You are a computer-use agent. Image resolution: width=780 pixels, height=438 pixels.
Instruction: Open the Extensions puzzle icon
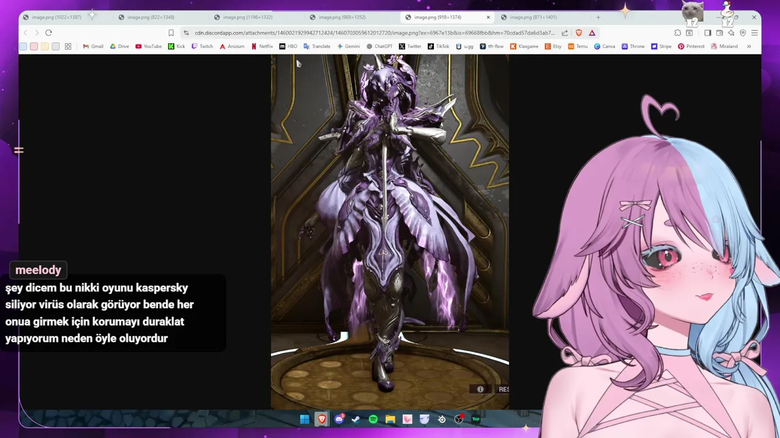point(678,33)
